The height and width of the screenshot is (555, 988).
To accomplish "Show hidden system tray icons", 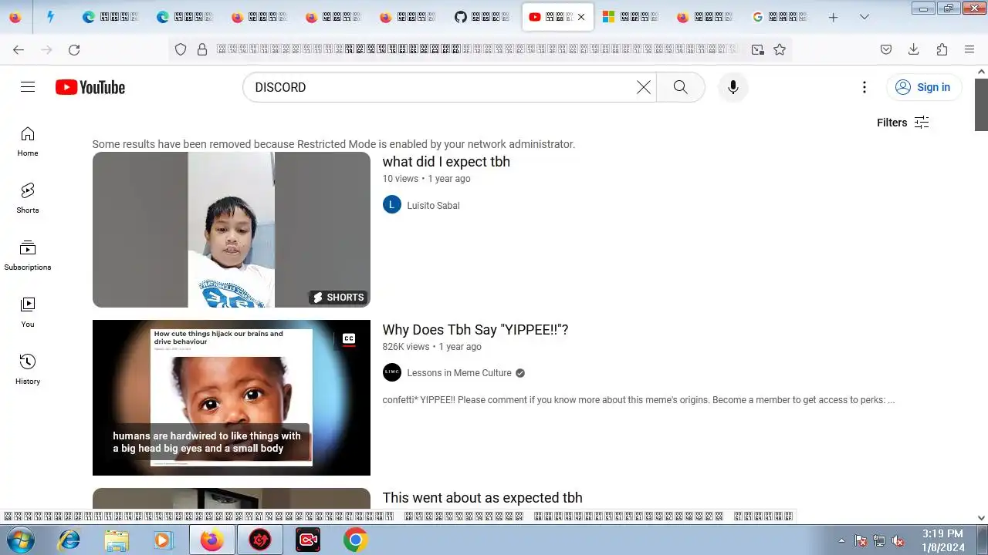I will pyautogui.click(x=842, y=540).
